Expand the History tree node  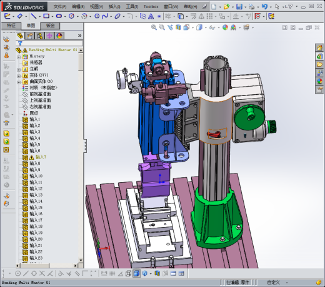click(x=19, y=57)
